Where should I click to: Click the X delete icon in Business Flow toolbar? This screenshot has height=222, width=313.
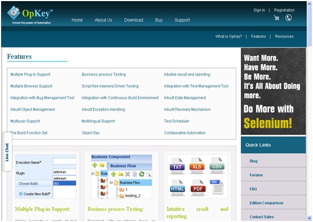[127, 174]
